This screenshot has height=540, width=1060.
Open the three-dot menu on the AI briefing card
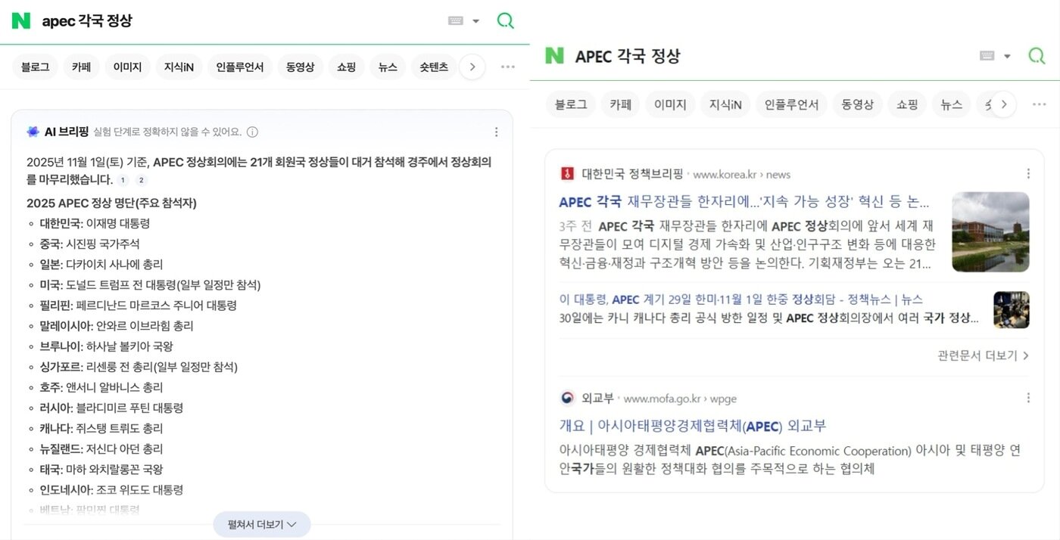point(496,132)
